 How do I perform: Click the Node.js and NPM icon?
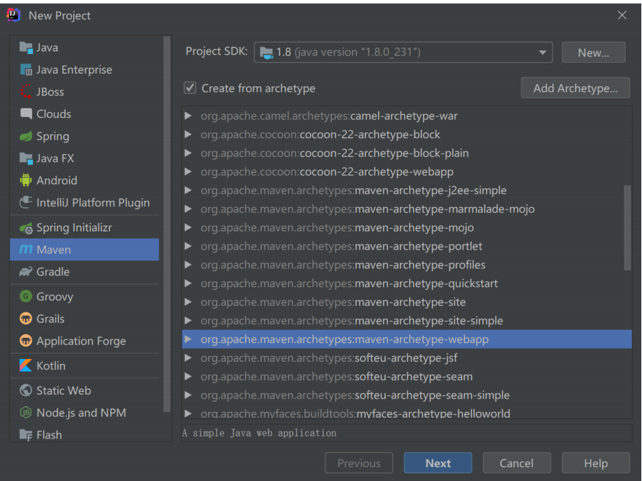26,413
